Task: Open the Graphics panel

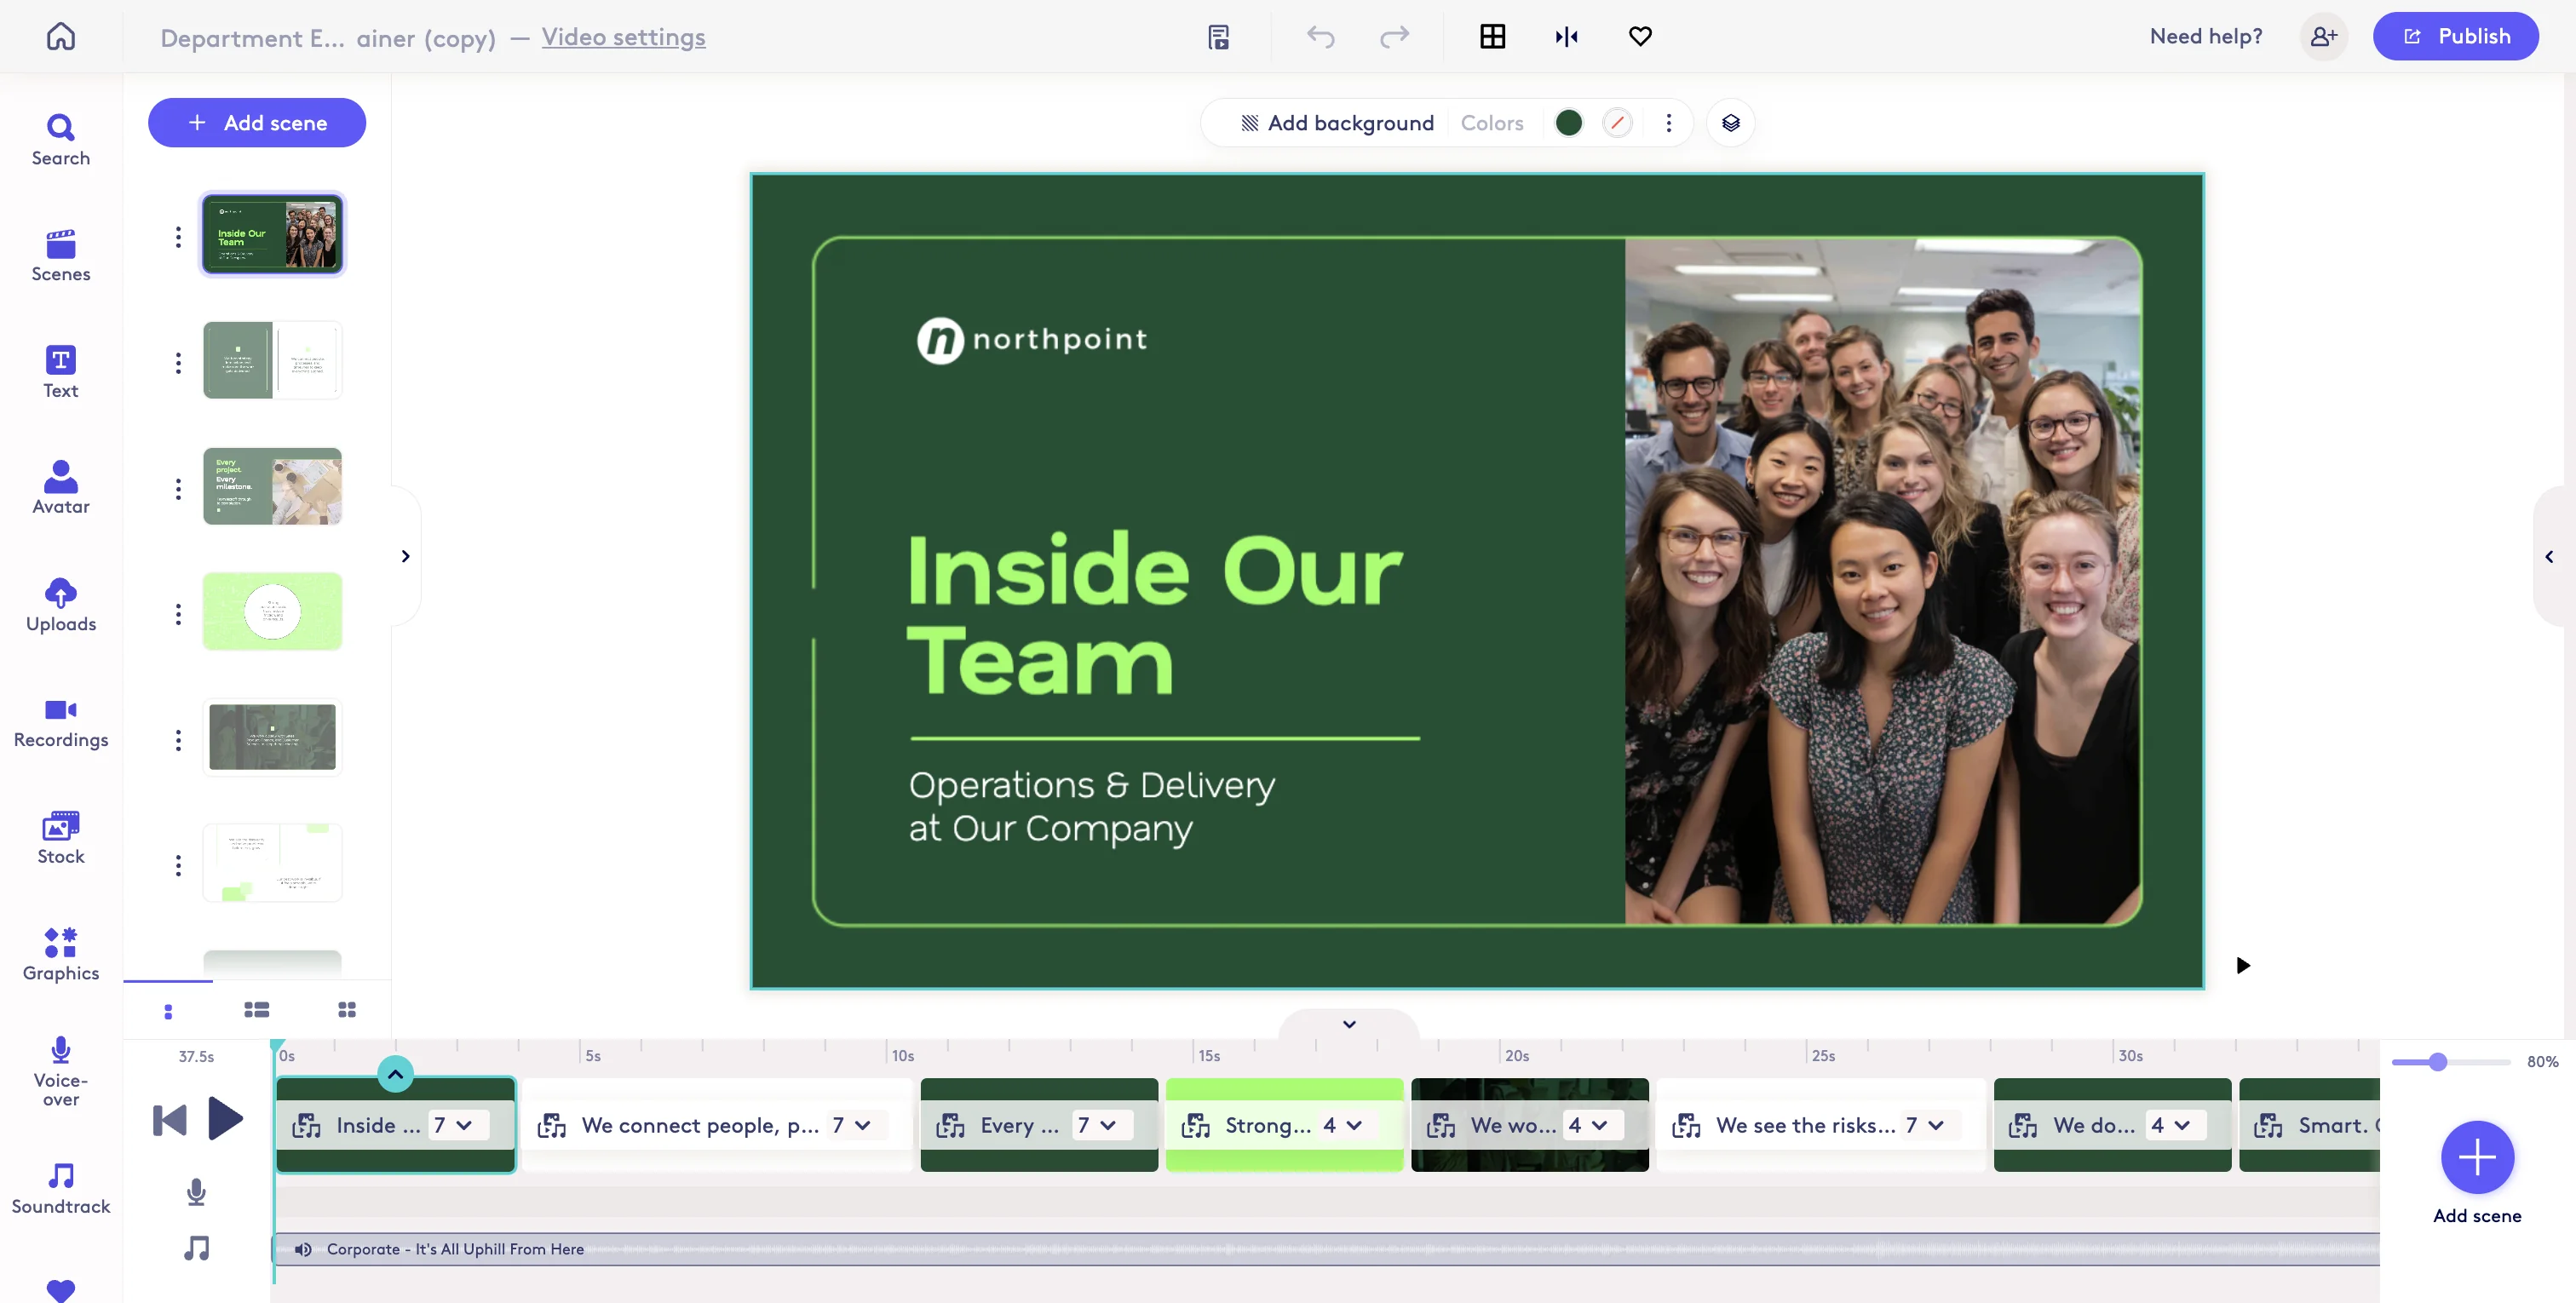Action: (x=60, y=953)
